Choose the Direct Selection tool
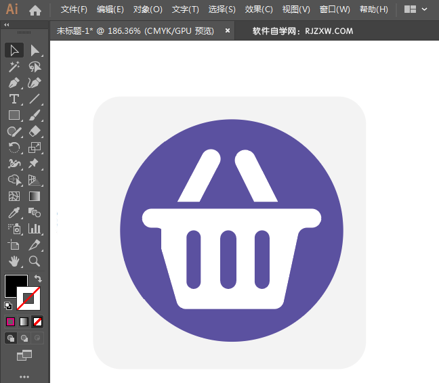Image resolution: width=439 pixels, height=383 pixels. click(35, 50)
